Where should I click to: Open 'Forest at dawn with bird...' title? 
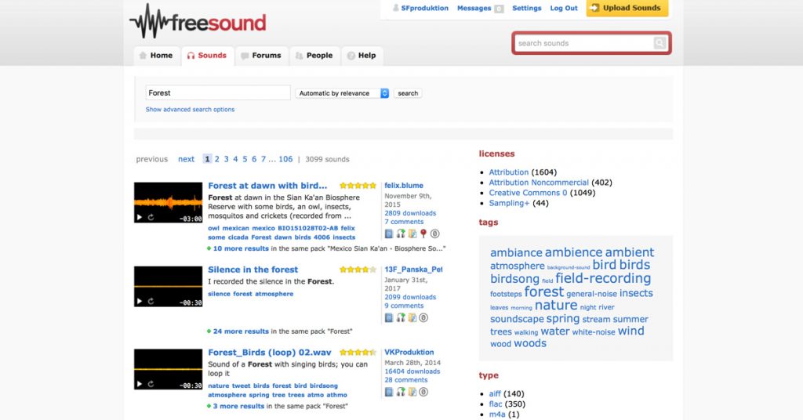click(x=267, y=186)
